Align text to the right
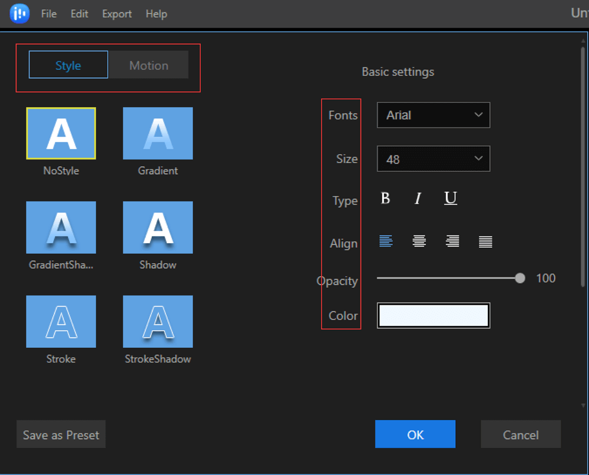 (x=452, y=241)
